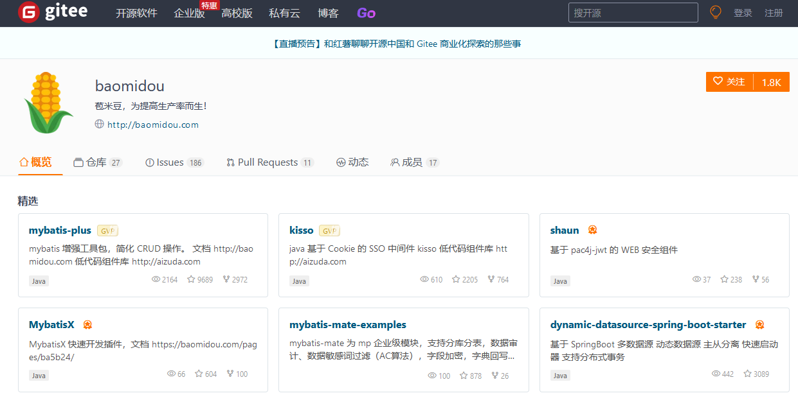Click kisso watchers eye icon
Screen dimensions: 798x409
pyautogui.click(x=424, y=279)
